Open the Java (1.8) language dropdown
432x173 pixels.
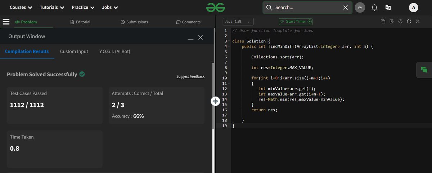tap(238, 22)
